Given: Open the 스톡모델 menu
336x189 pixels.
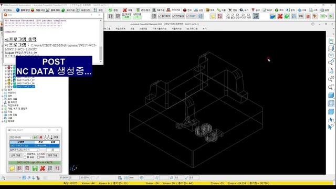Looking at the screenshot, I should 143,28.
